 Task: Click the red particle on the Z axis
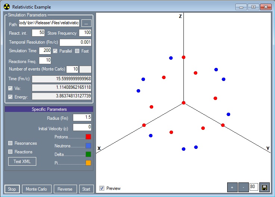click(183, 57)
